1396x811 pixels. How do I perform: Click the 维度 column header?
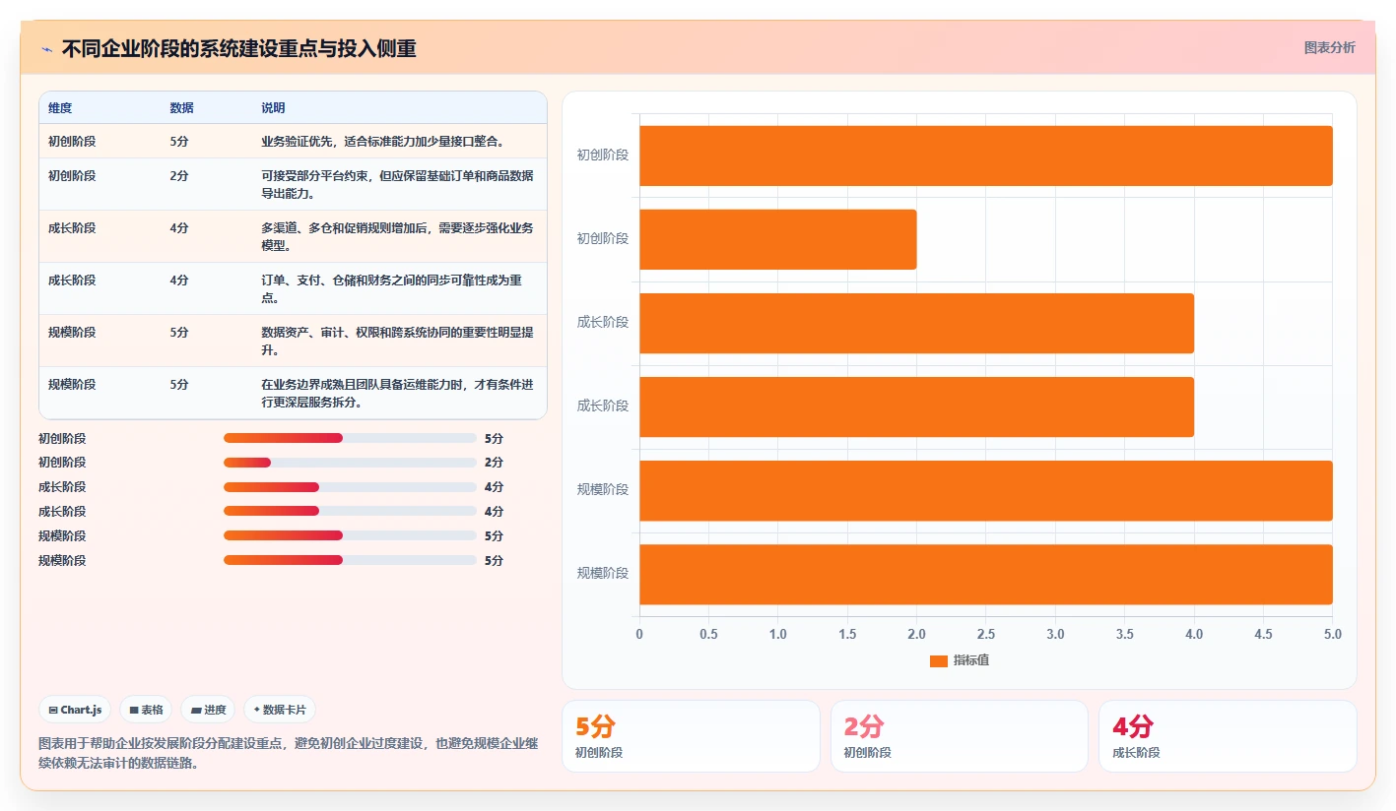click(x=60, y=108)
